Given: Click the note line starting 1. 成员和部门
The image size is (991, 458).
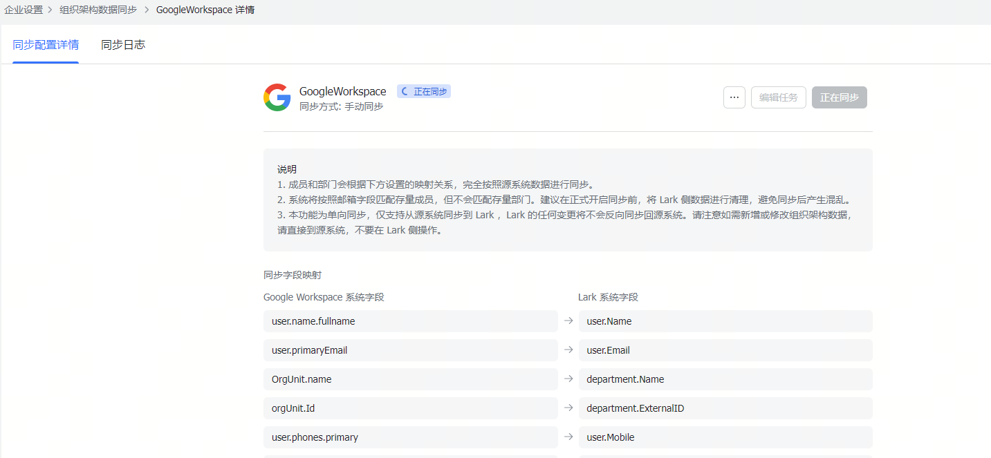Looking at the screenshot, I should (x=436, y=184).
